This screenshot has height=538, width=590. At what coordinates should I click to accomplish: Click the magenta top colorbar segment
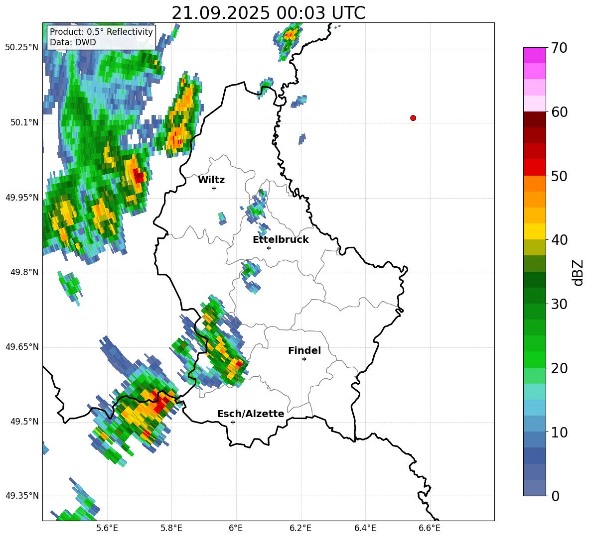[534, 56]
